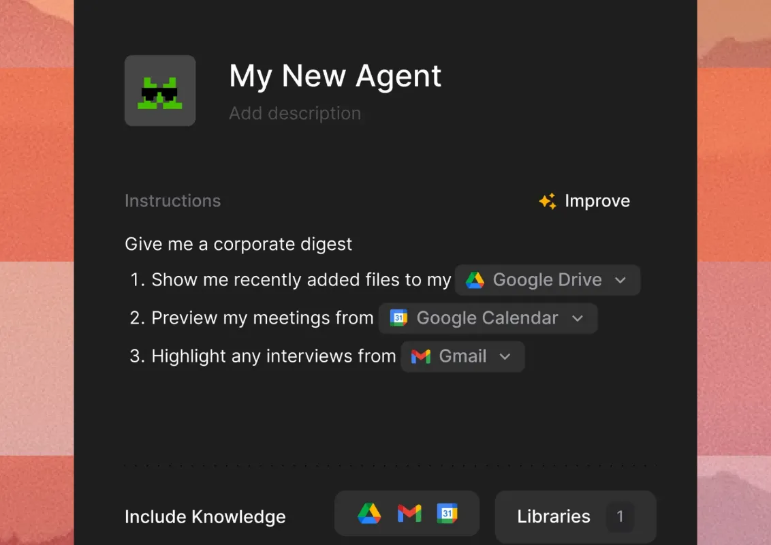The image size is (771, 545).
Task: Click the agent avatar with green sunglasses icon
Action: point(160,91)
